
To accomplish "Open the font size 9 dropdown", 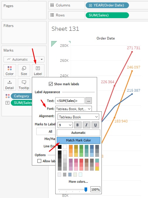I will click(65, 125).
